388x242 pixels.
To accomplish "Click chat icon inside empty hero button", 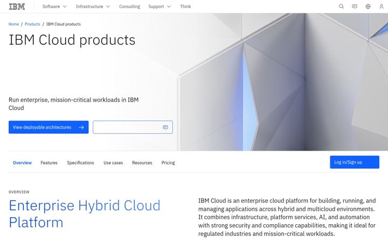I will point(165,127).
